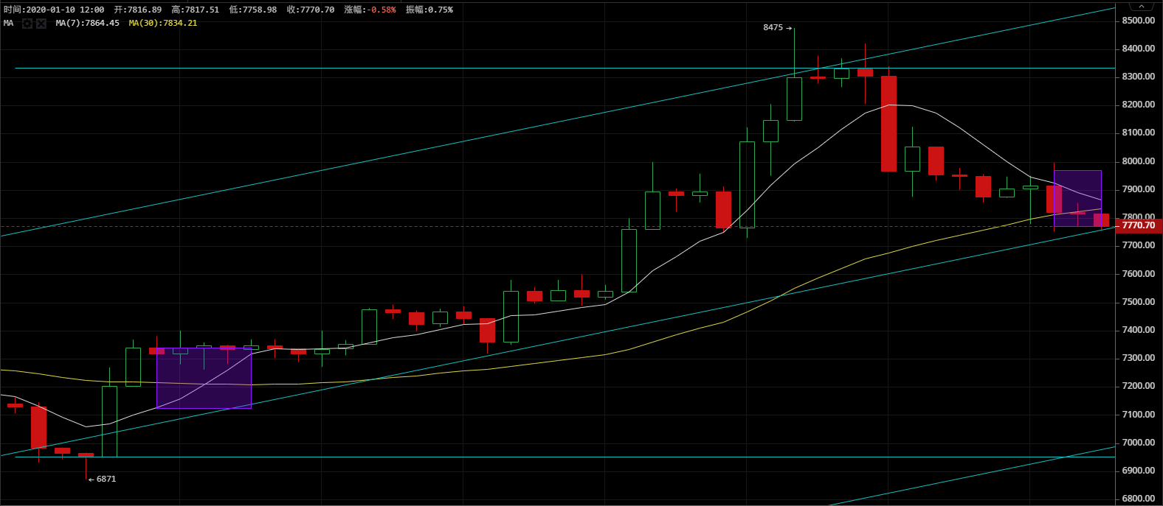Select the purple rectangle drawing near the 7300 level

tap(204, 378)
